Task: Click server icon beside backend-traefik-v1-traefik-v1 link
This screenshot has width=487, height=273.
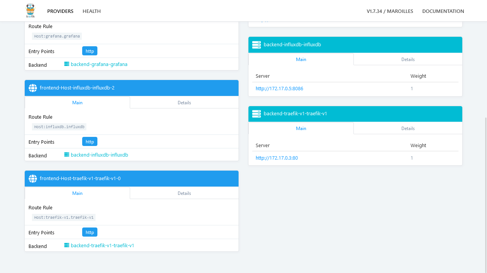Action: 67,245
